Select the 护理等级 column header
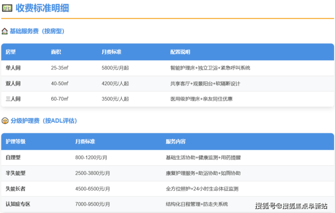The width and height of the screenshot is (335, 213). [x=15, y=142]
